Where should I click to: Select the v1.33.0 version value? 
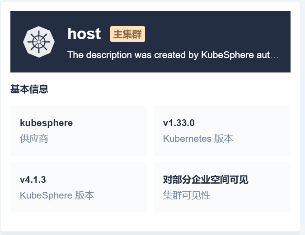tap(179, 123)
